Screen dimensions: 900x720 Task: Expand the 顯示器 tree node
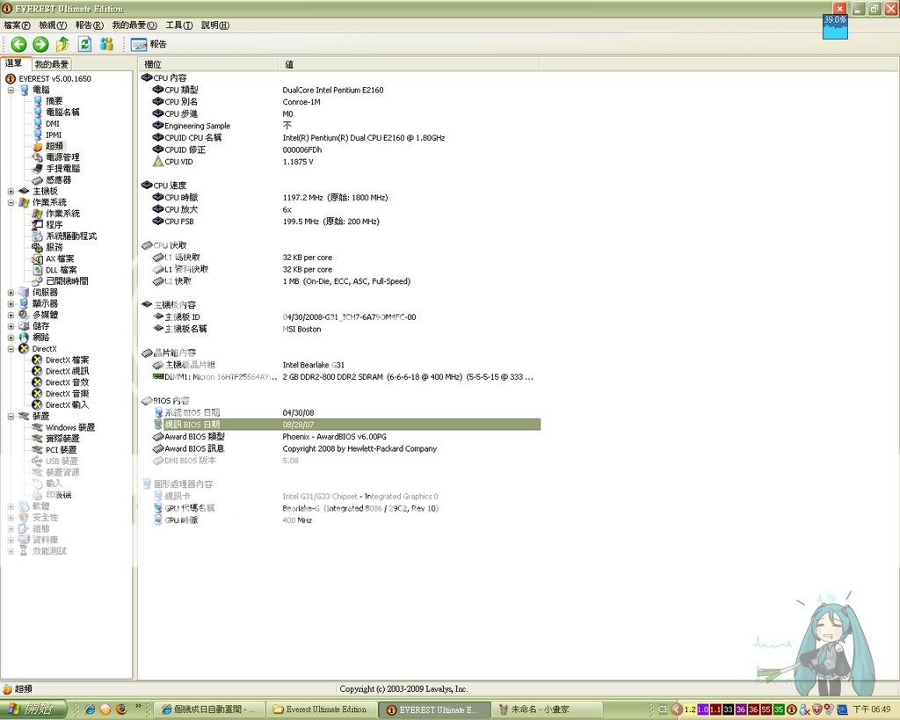(11, 303)
